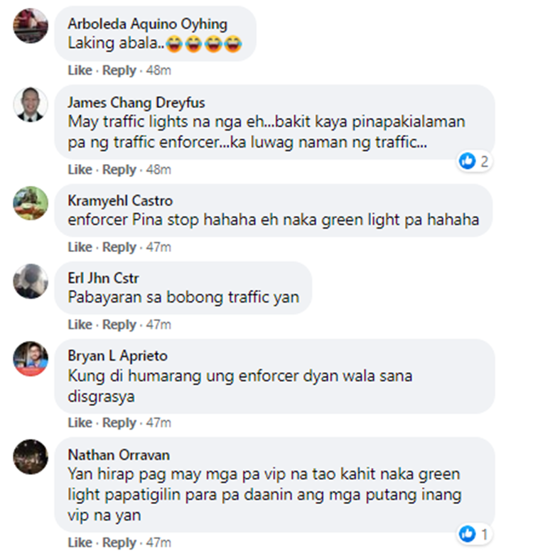Screen dimensions: 533x551
Task: Open the 47m timestamp under Erl Jhn Cstr's comment
Action: point(158,324)
